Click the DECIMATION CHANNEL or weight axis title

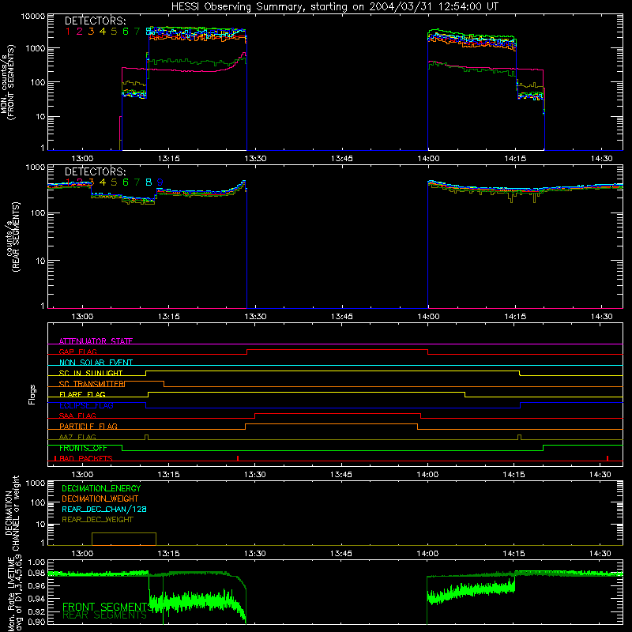(11, 513)
